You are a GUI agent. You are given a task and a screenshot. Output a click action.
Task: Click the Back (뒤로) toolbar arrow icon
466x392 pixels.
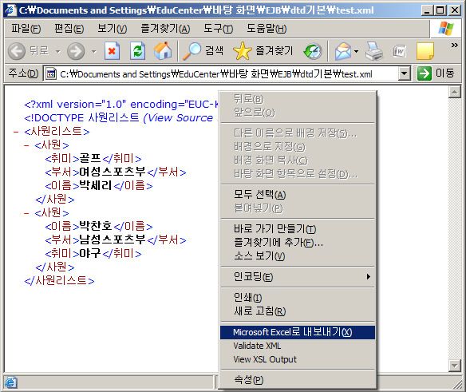click(x=17, y=51)
